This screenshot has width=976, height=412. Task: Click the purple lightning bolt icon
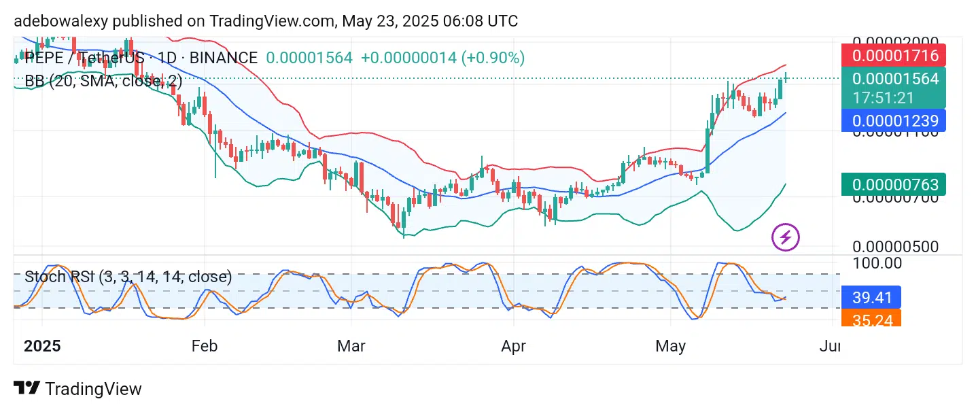tap(786, 237)
